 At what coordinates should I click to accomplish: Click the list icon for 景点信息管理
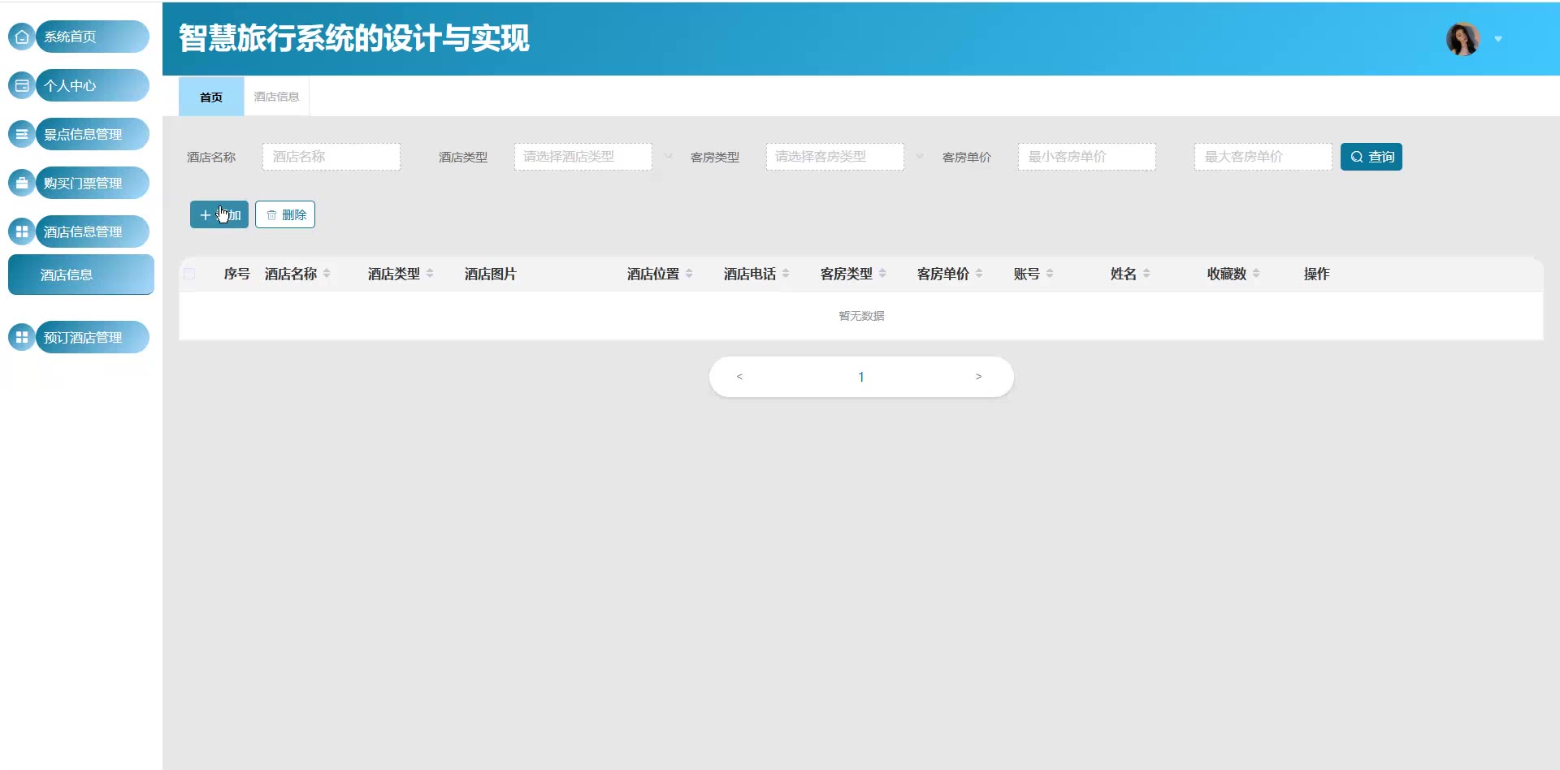(x=22, y=134)
